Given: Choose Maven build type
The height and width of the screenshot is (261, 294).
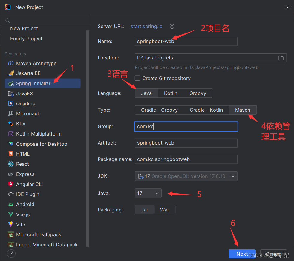Looking at the screenshot, I should [x=243, y=110].
